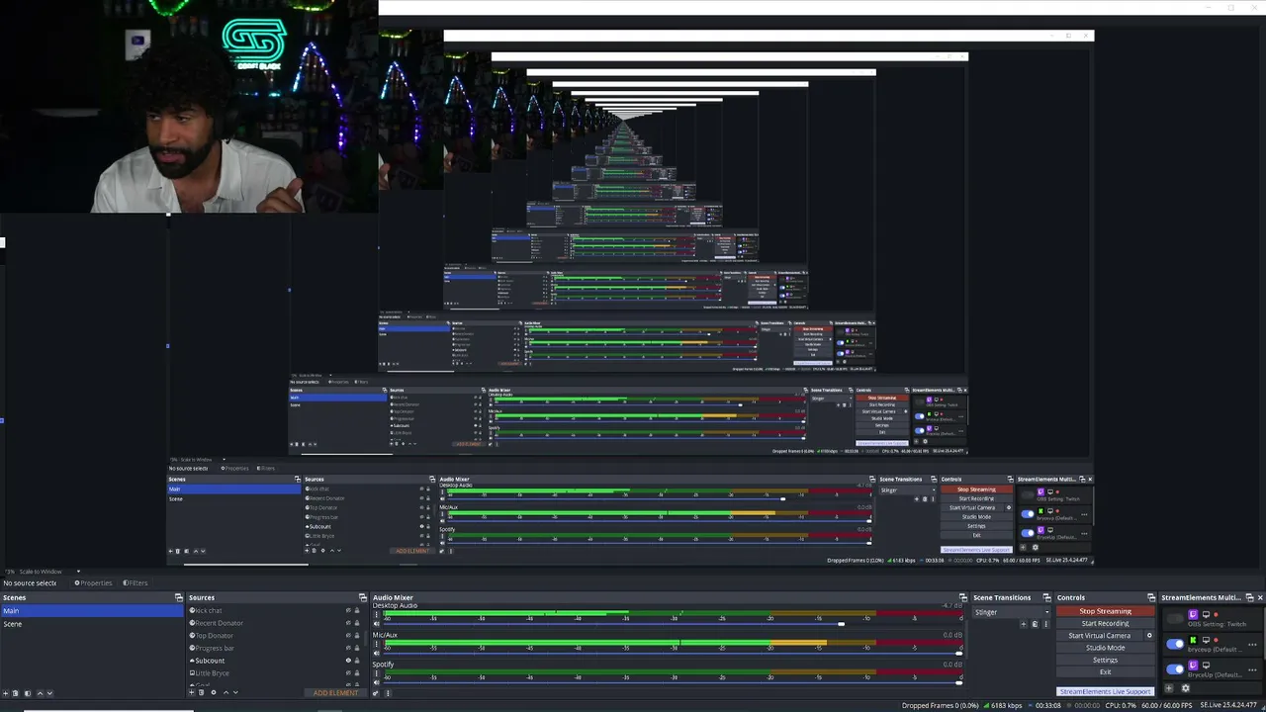This screenshot has width=1266, height=712.
Task: Click Start Recording in Controls
Action: [x=1105, y=624]
